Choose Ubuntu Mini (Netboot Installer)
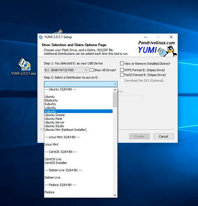The width and height of the screenshot is (198, 206). [x=78, y=130]
